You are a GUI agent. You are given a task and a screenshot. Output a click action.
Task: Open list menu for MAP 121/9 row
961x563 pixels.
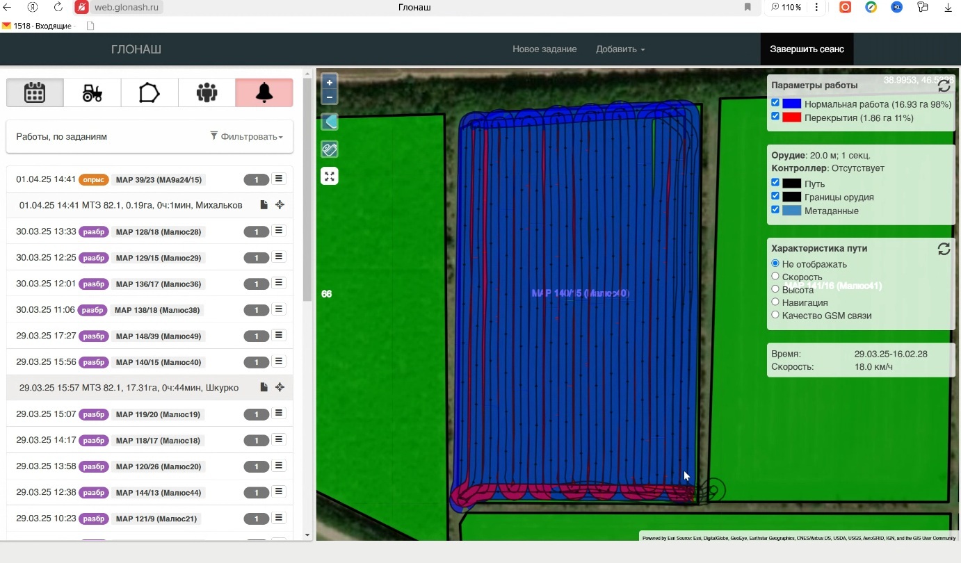click(279, 518)
